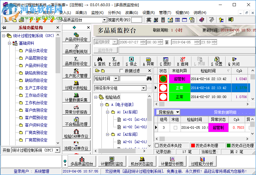Increase the start date 2005-07-27 spinner
Screen dimensions: 256x175
(143, 41)
